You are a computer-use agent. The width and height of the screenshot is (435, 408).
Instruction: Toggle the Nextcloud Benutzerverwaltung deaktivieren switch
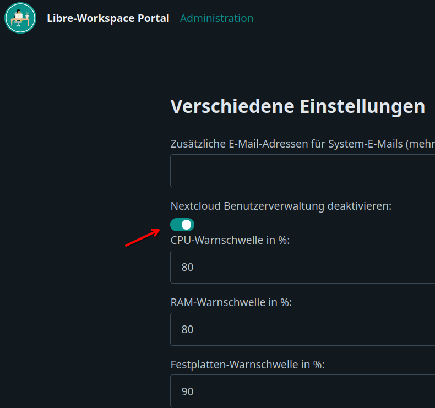point(182,225)
